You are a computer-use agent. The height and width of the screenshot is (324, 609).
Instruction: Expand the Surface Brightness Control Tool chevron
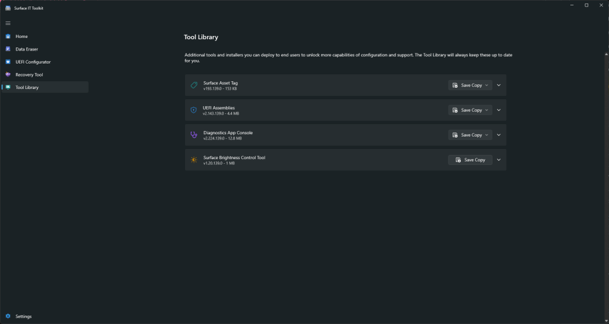coord(499,160)
